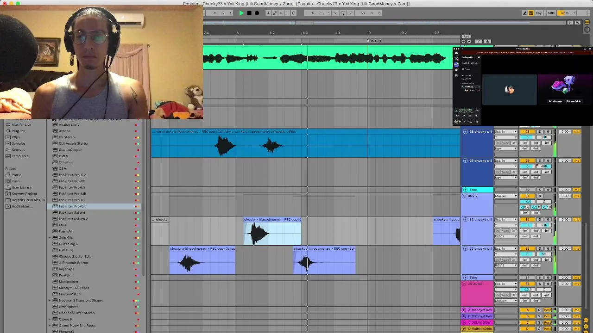The height and width of the screenshot is (333, 593).
Task: Arm track 28 for recording
Action: (548, 132)
